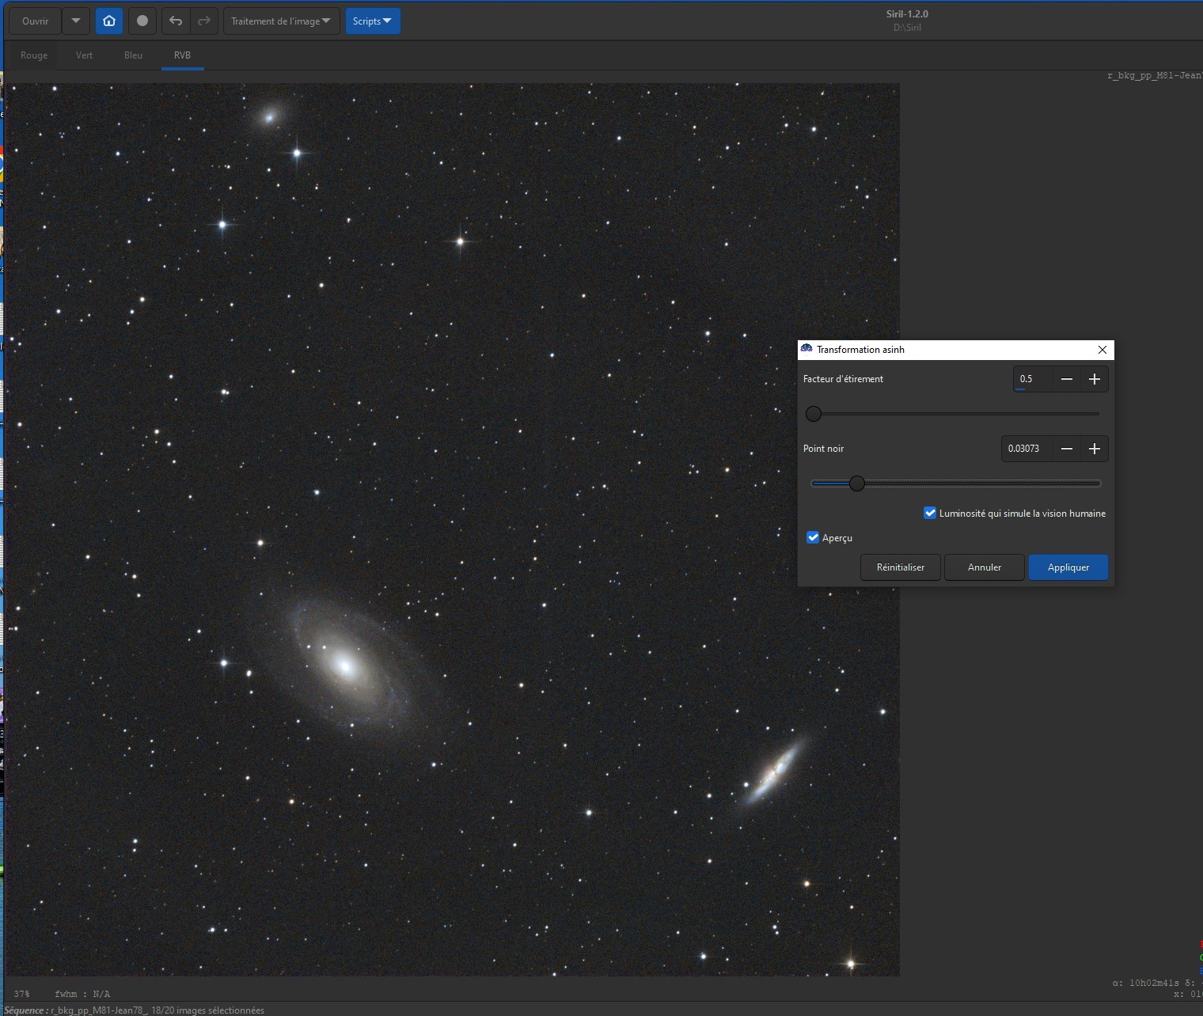Switch to the Rouge channel tab
The width and height of the screenshot is (1203, 1016).
coord(34,55)
